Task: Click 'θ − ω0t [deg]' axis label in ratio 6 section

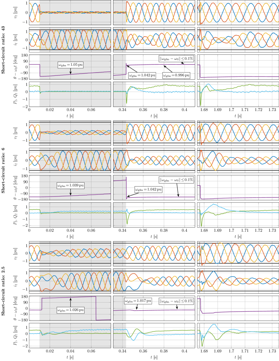Action: point(15,187)
